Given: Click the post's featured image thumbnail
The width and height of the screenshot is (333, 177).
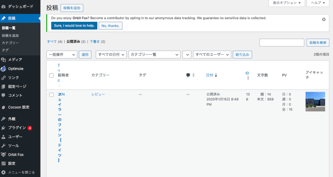Looking at the screenshot, I should coord(315,102).
